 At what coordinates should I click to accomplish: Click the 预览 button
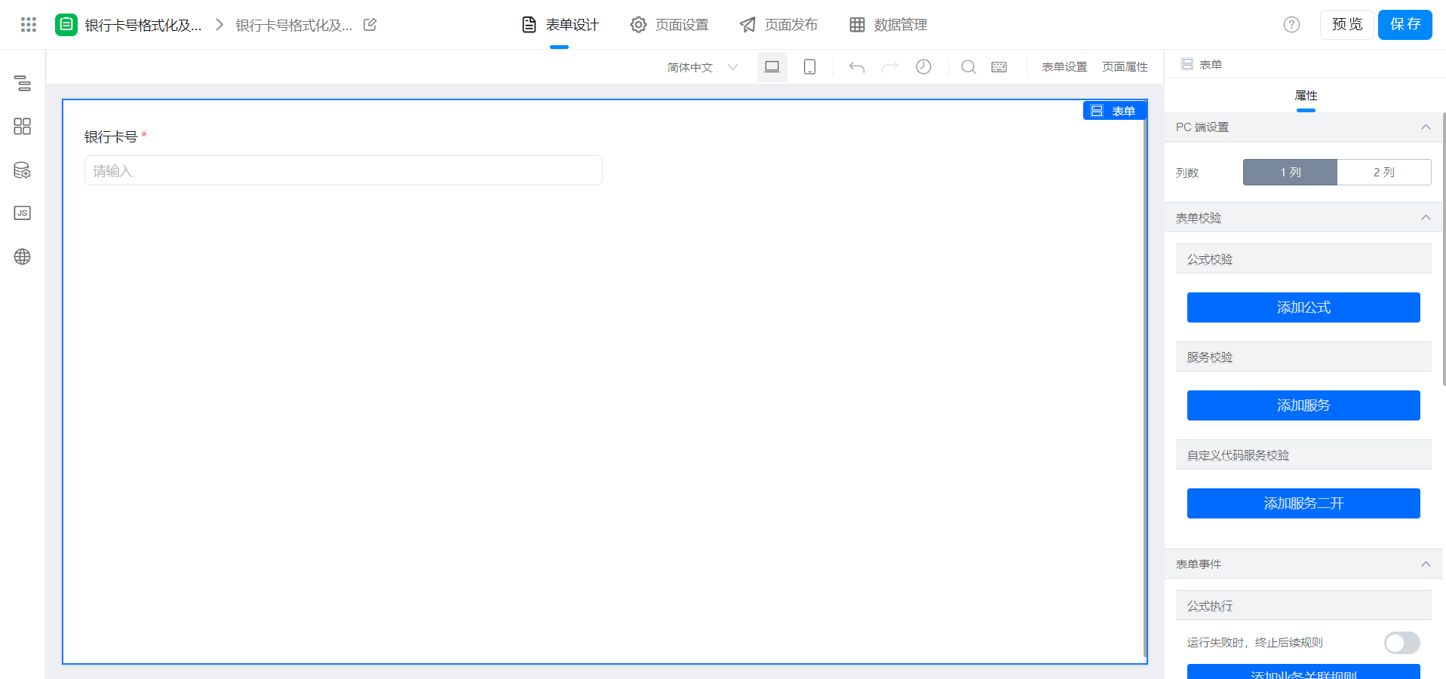tap(1347, 25)
